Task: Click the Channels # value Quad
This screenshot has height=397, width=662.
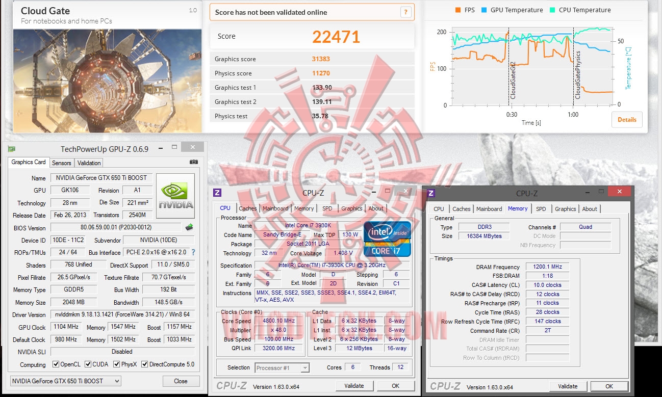Action: (585, 227)
